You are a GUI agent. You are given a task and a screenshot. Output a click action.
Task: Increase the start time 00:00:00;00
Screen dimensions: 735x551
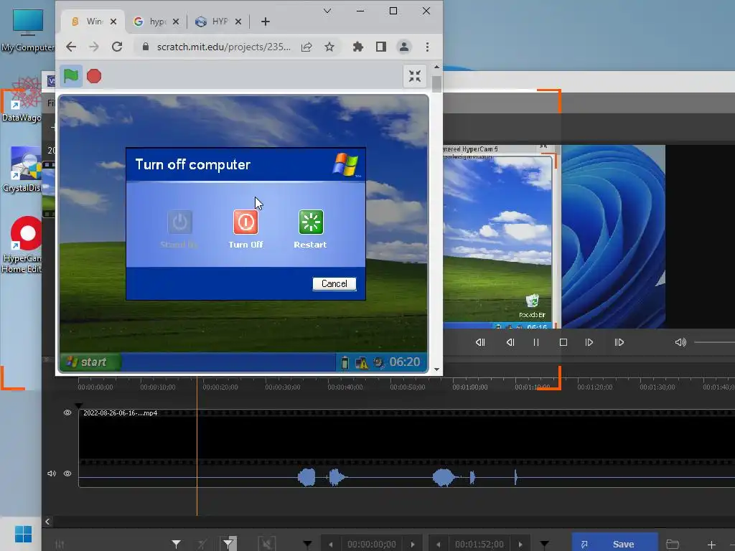(413, 545)
